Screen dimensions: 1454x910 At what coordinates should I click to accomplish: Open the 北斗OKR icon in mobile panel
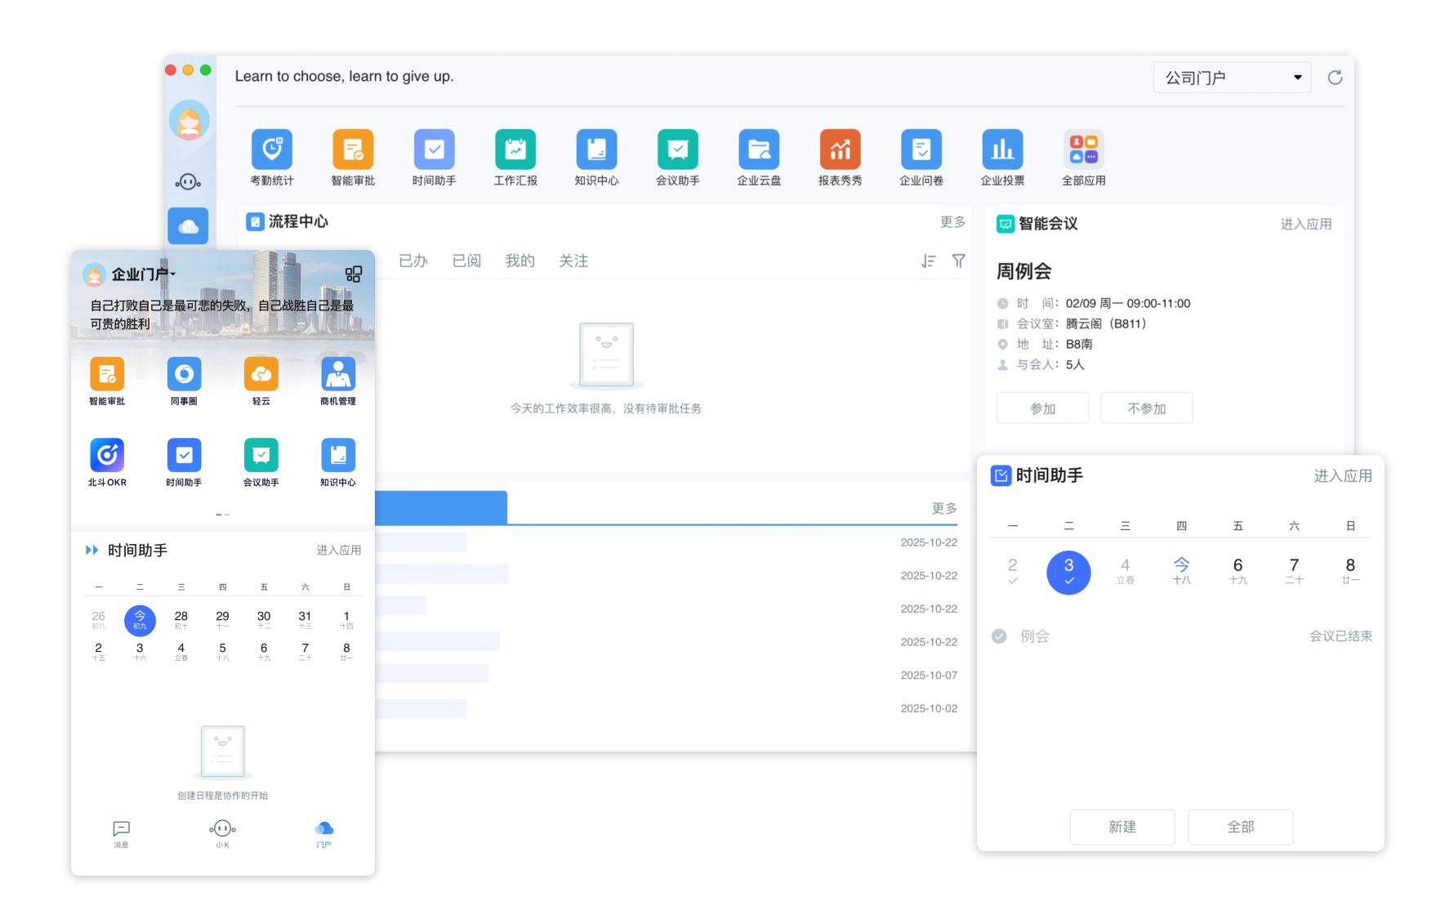click(107, 456)
